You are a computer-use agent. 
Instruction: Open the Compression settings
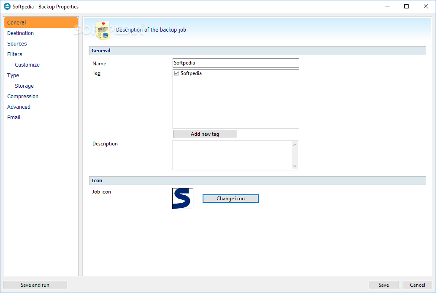(23, 97)
